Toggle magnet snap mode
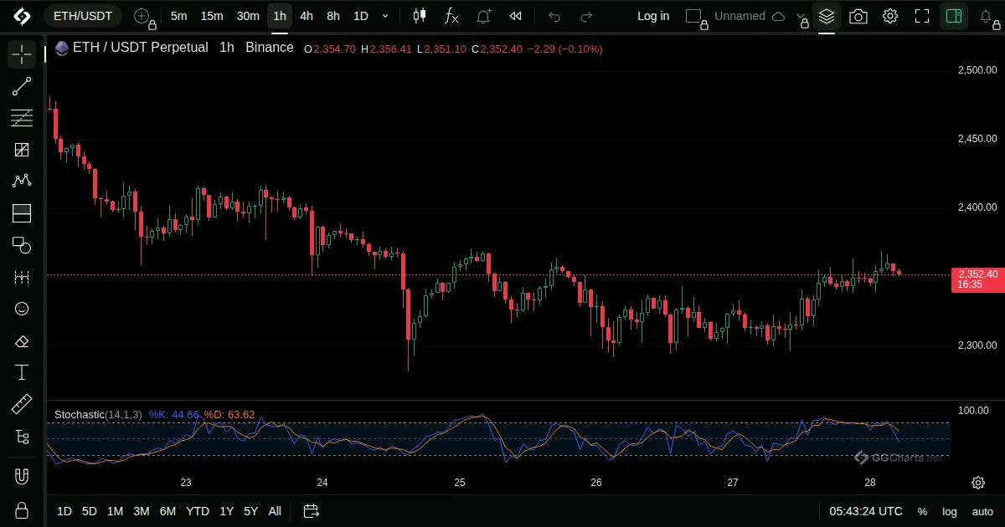 [x=22, y=477]
